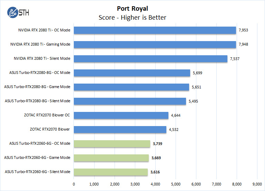
Task: Select the 'NVIDIA RTX 2080 Ti - Gaming Mode' label
Action: pyautogui.click(x=40, y=44)
